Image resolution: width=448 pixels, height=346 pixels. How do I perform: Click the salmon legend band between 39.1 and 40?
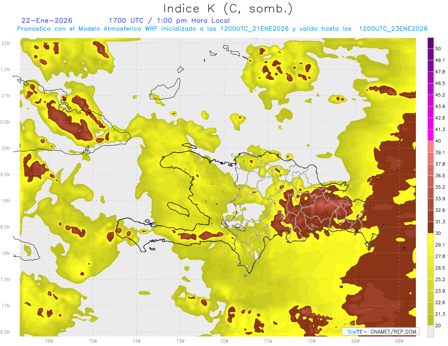(x=430, y=147)
